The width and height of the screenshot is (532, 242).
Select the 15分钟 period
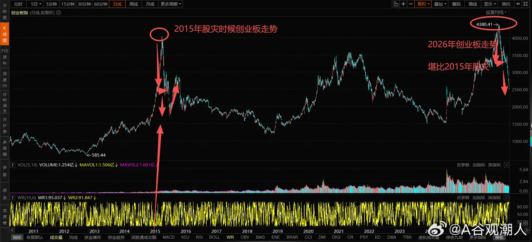[68, 4]
